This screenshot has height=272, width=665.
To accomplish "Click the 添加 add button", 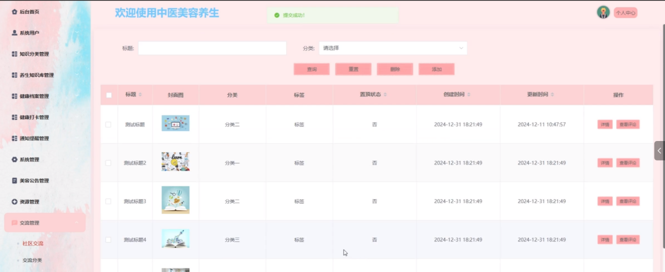I will click(437, 69).
